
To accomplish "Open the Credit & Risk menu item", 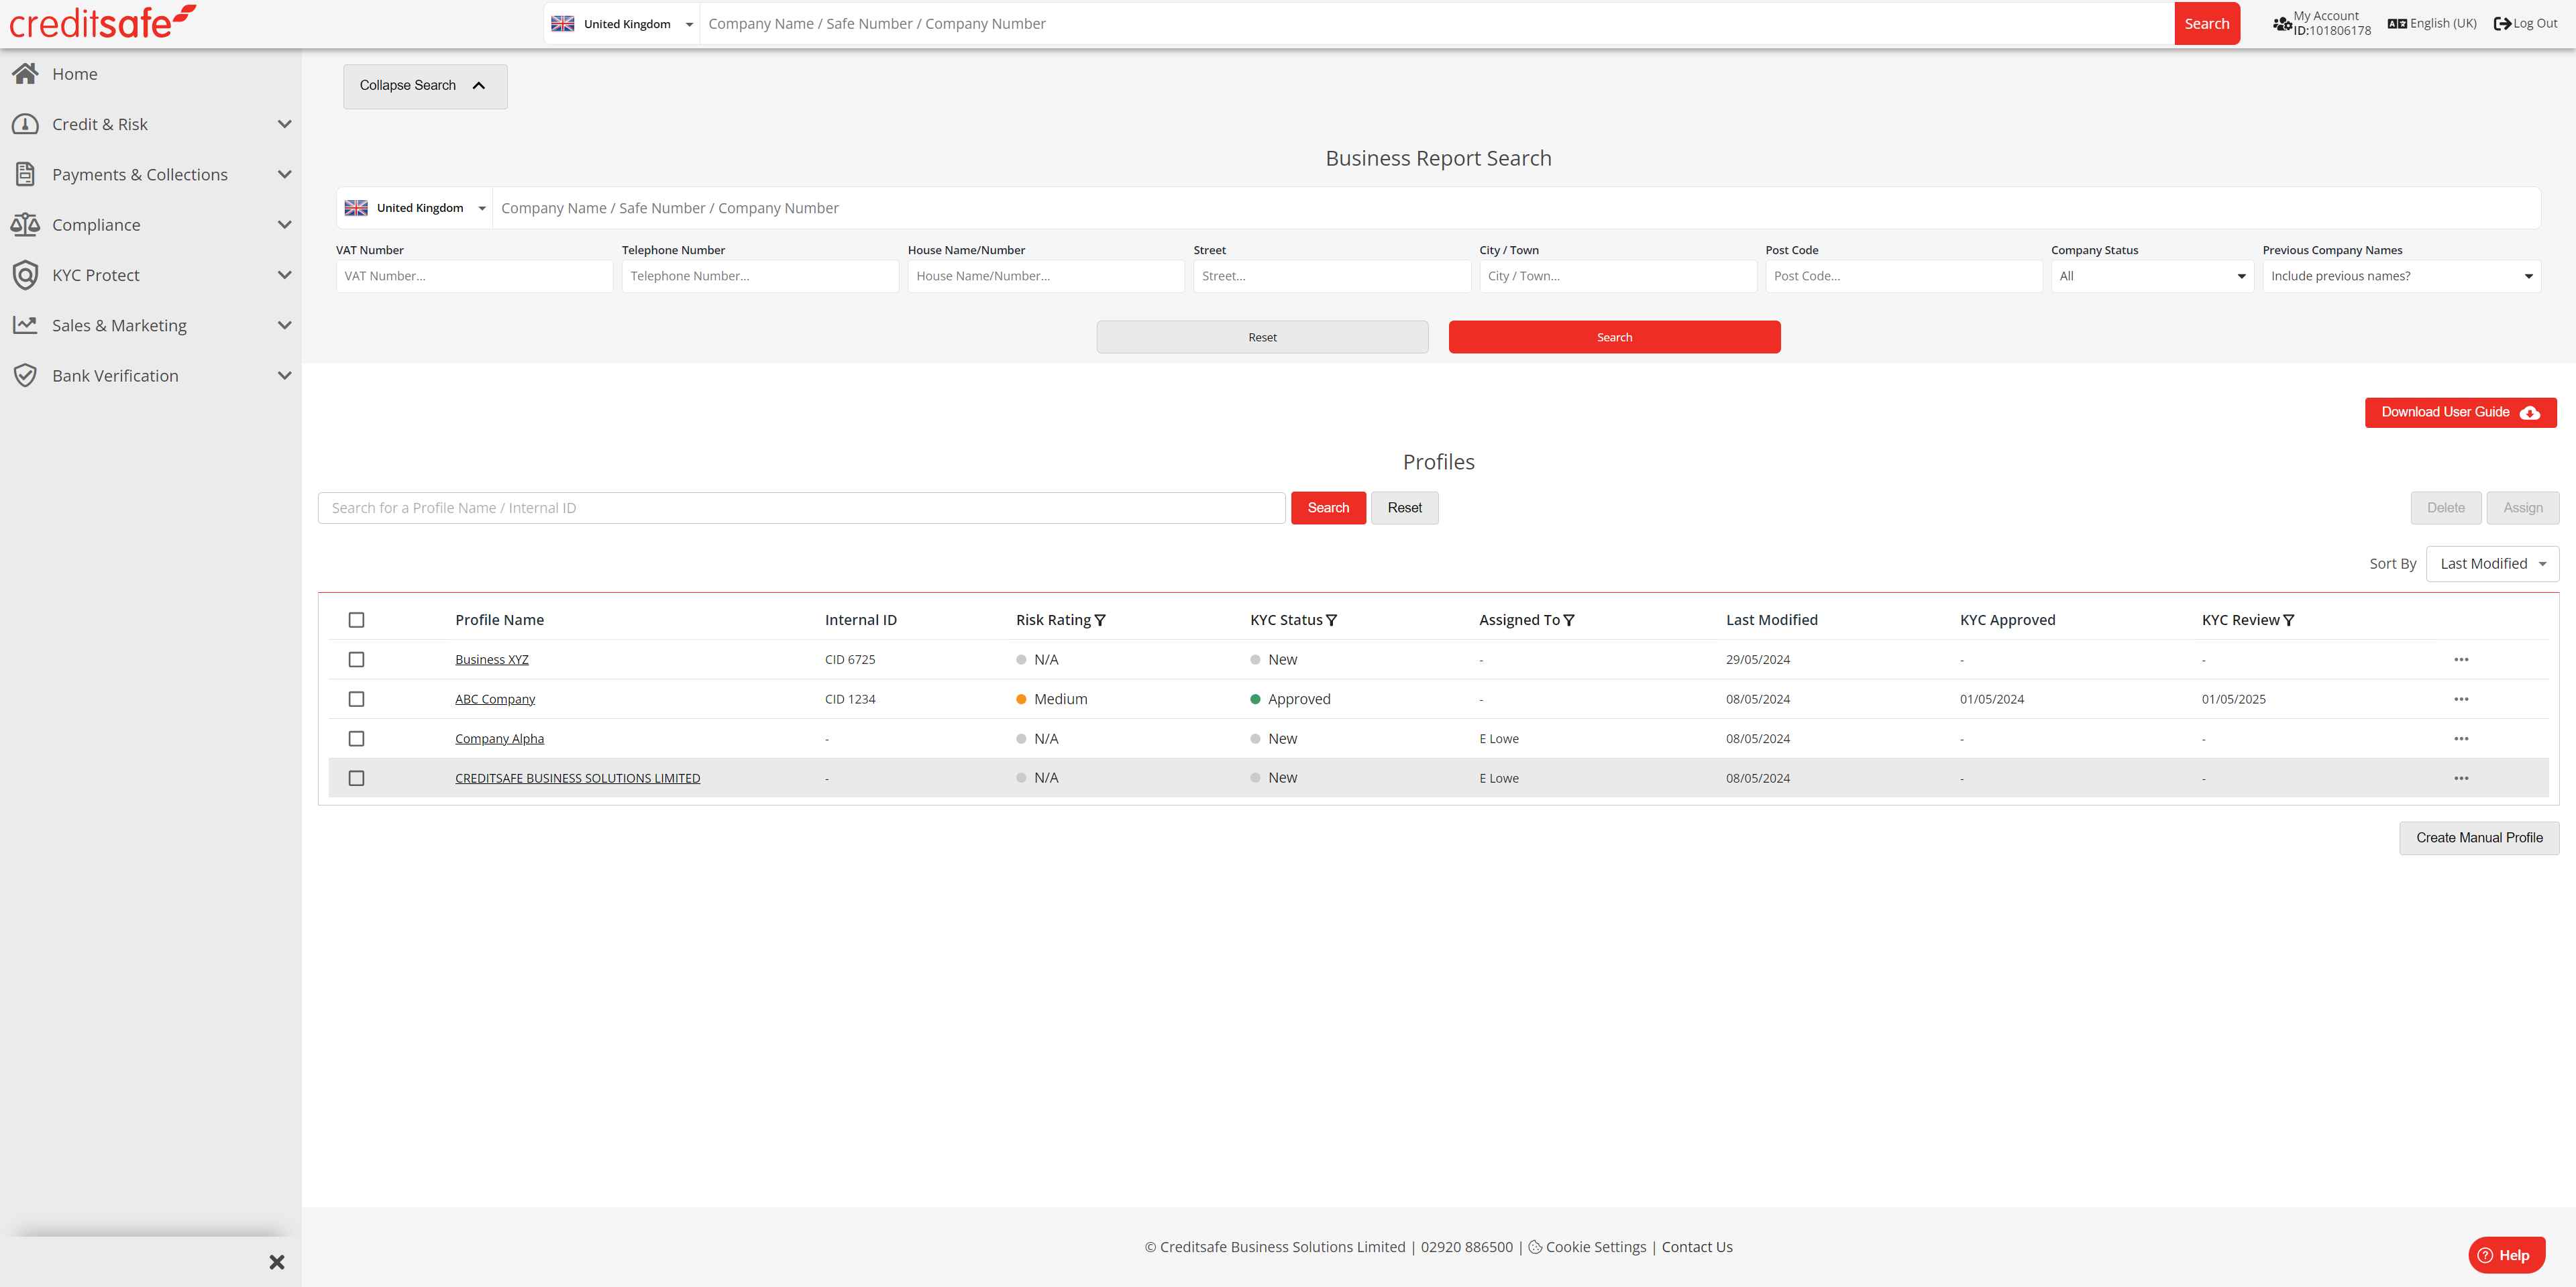I will [100, 124].
